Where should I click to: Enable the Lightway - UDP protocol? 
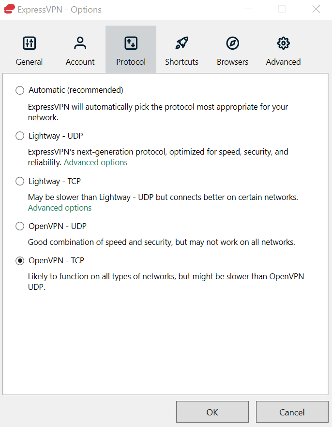[x=19, y=136]
